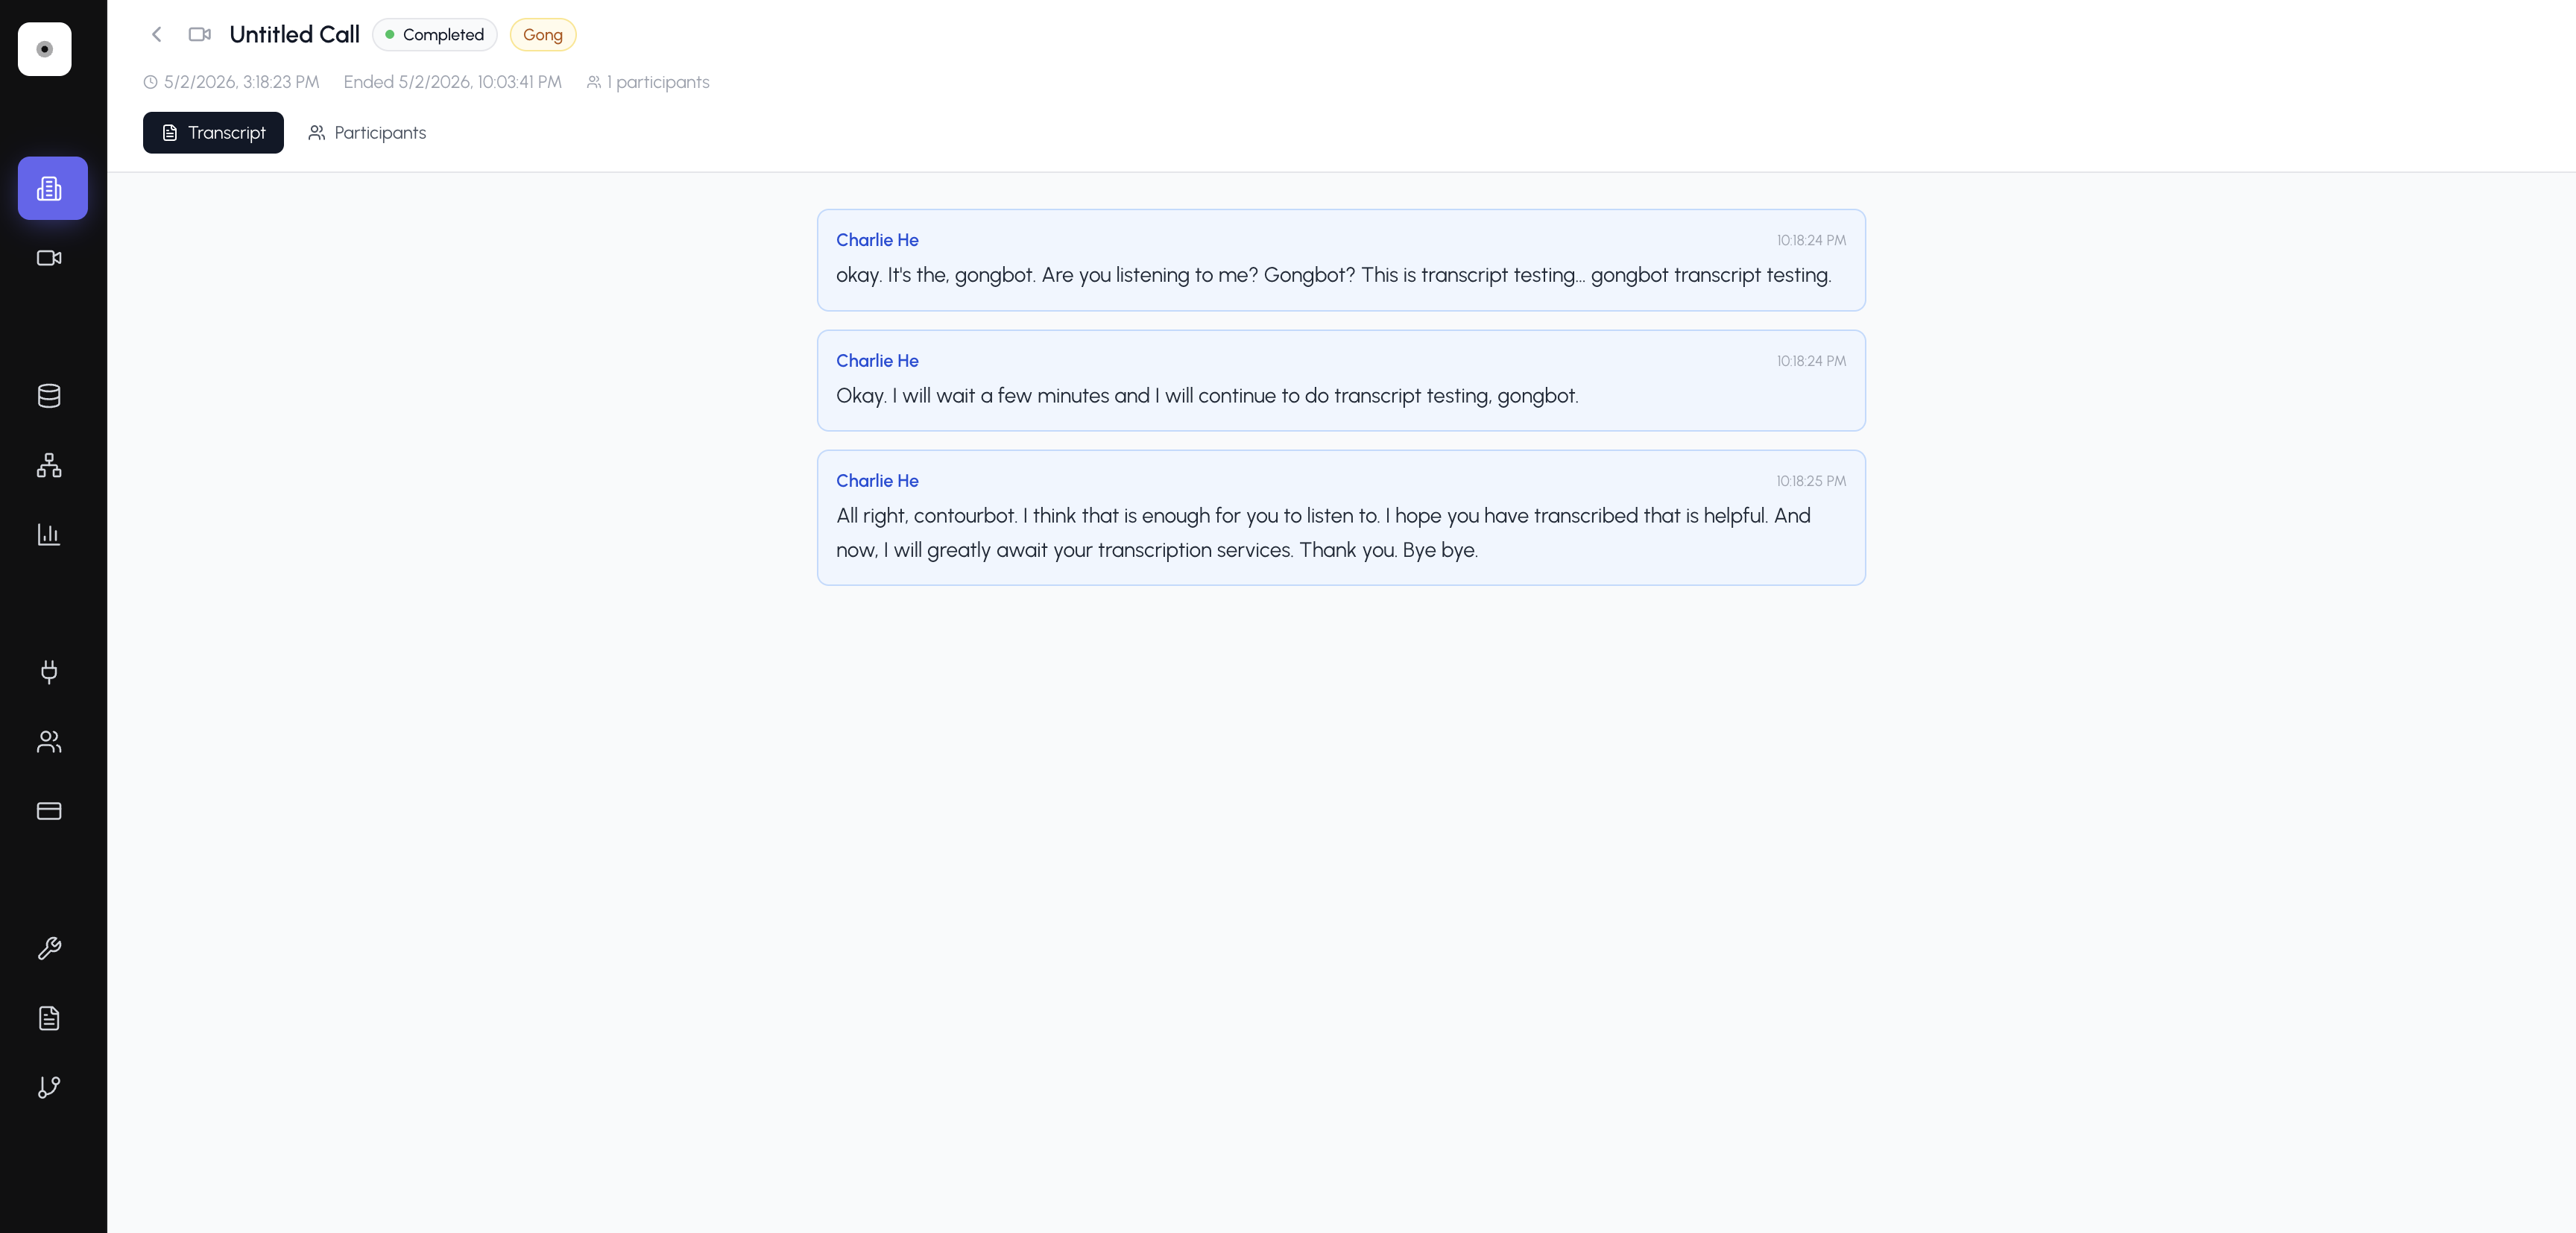Open the wrench tools sidebar icon

click(49, 948)
